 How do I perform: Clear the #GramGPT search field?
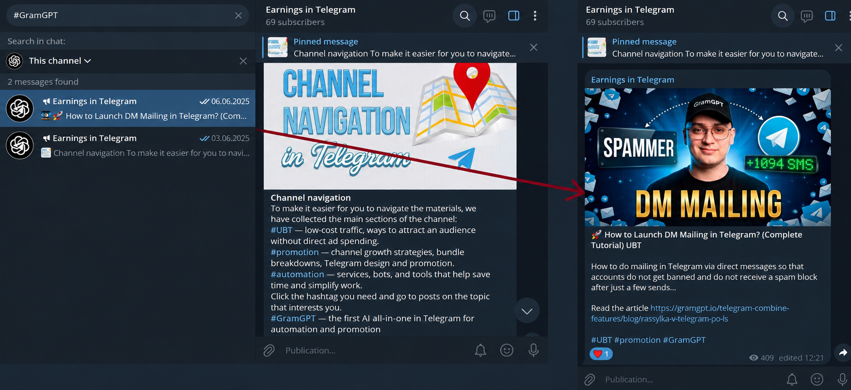click(238, 16)
